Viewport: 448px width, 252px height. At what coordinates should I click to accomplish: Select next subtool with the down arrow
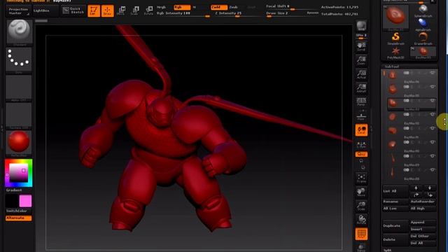click(429, 188)
